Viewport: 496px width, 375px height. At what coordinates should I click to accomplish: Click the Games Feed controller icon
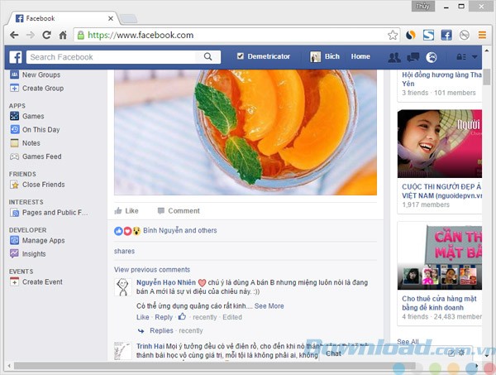coord(15,156)
